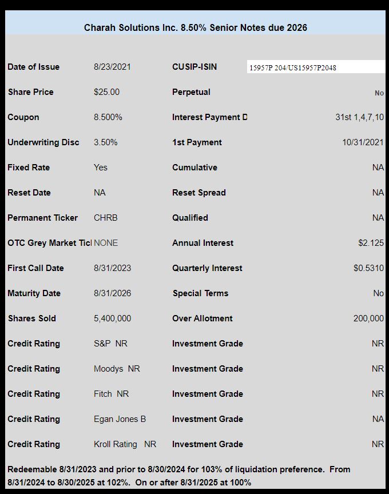Click the 1st Payment 10/31/2021 value

pos(363,142)
